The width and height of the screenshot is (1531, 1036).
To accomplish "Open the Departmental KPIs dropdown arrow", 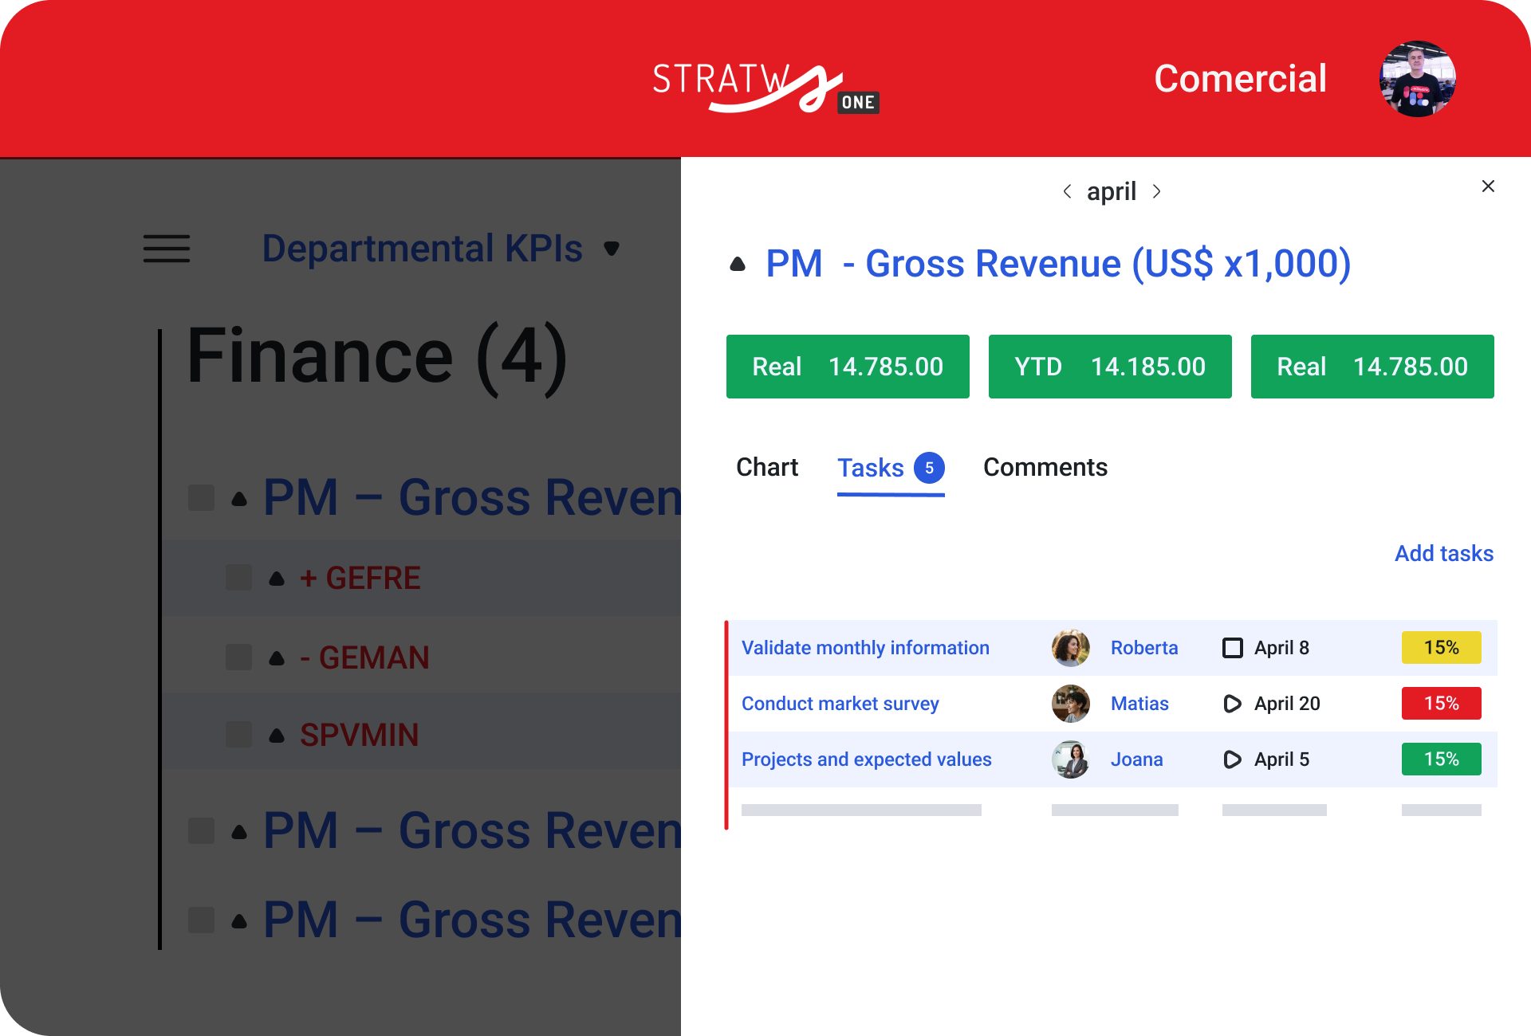I will 612,249.
